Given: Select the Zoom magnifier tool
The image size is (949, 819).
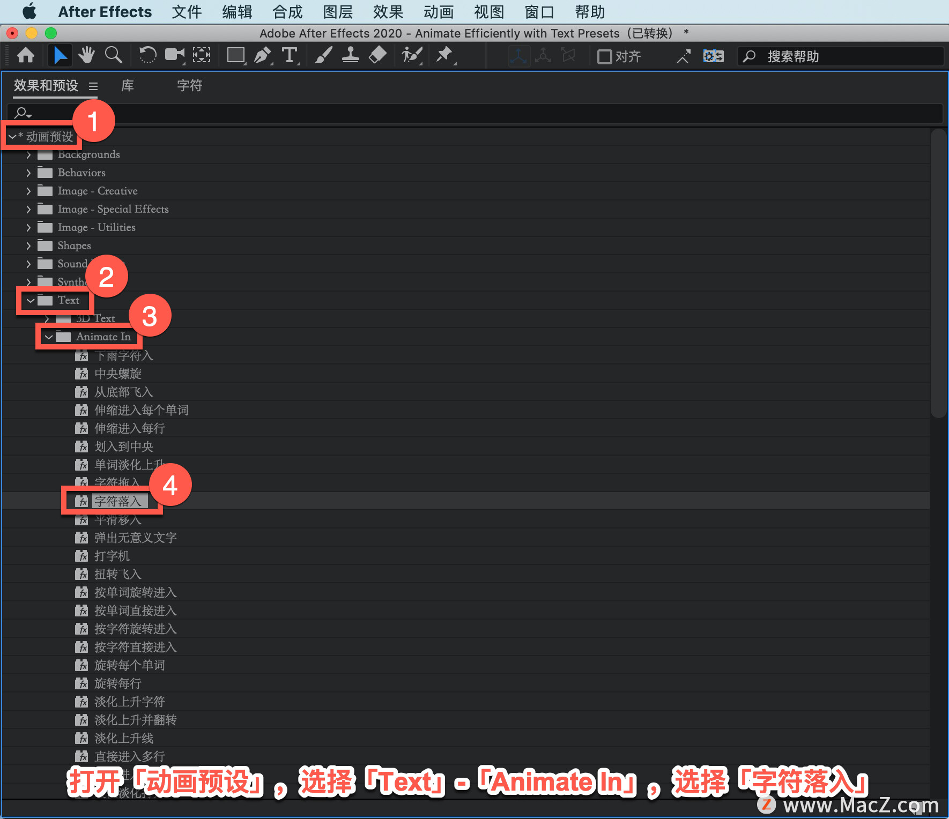Looking at the screenshot, I should point(113,55).
